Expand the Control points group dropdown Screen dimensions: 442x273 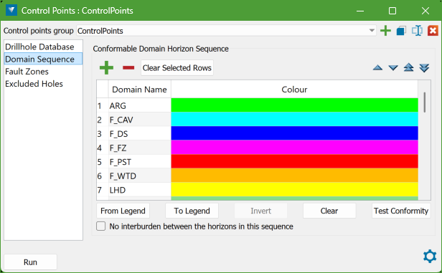coord(372,30)
